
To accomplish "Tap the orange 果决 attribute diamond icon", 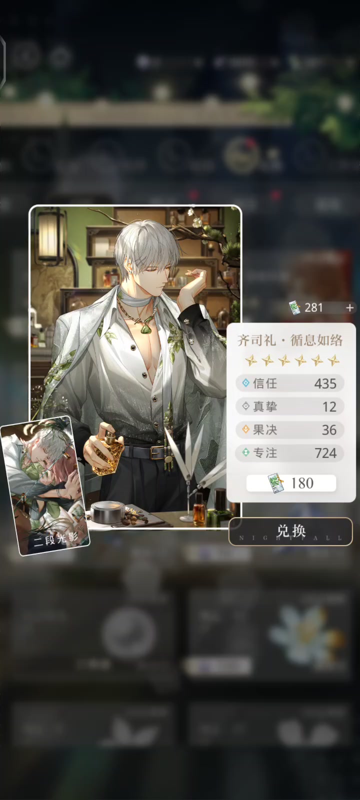I will [245, 429].
